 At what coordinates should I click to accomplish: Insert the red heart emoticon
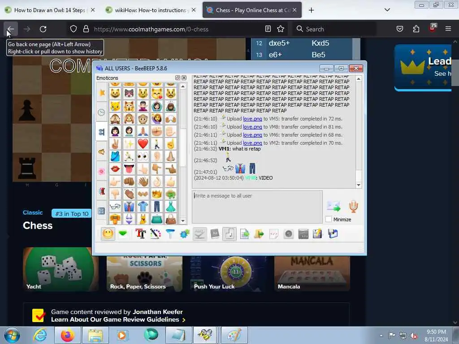click(143, 144)
